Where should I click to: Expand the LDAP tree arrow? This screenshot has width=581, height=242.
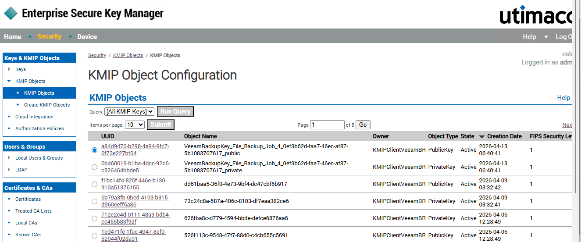[9, 170]
